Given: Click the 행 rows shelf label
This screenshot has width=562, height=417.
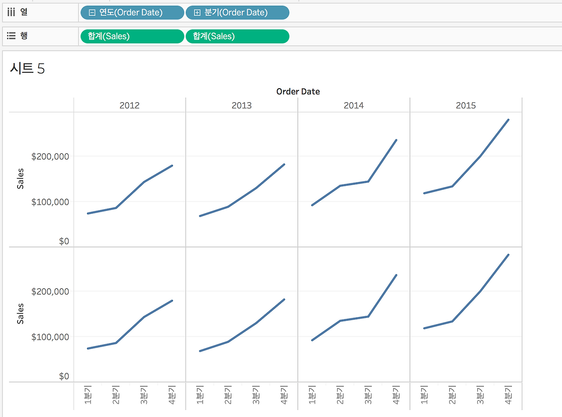Looking at the screenshot, I should [24, 36].
